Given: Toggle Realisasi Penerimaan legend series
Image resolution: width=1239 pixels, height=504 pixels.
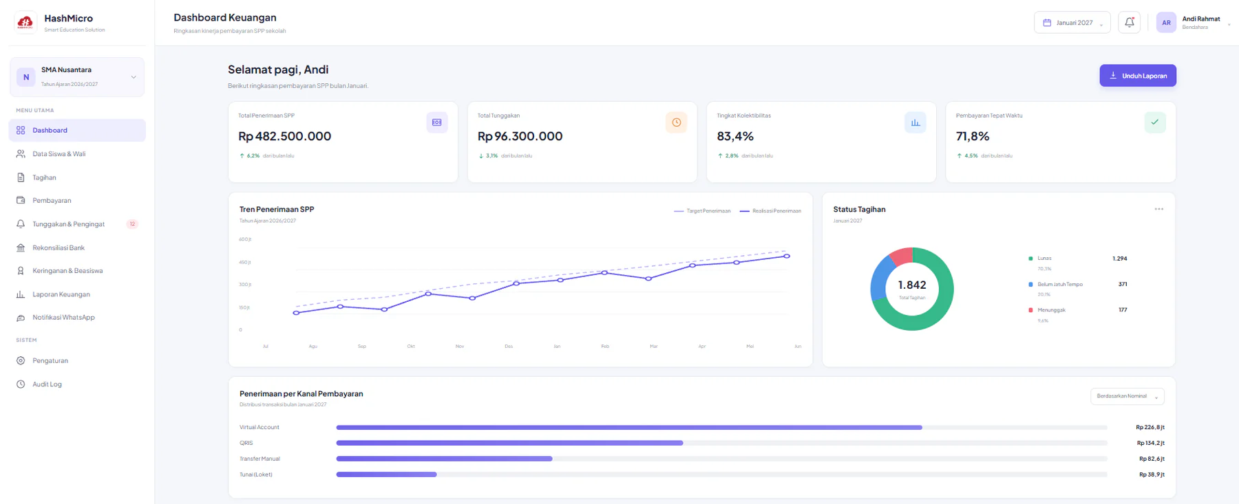Looking at the screenshot, I should [770, 211].
